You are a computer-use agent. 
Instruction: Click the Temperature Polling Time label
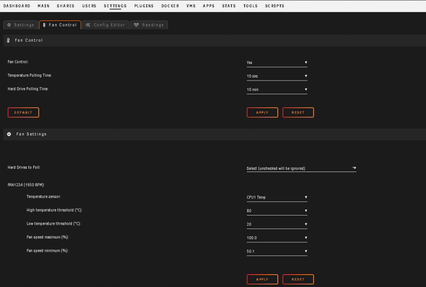point(30,75)
